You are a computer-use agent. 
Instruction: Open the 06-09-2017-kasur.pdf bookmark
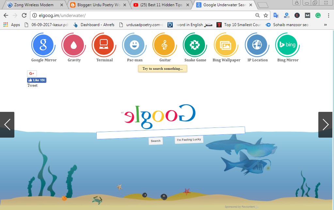click(47, 25)
